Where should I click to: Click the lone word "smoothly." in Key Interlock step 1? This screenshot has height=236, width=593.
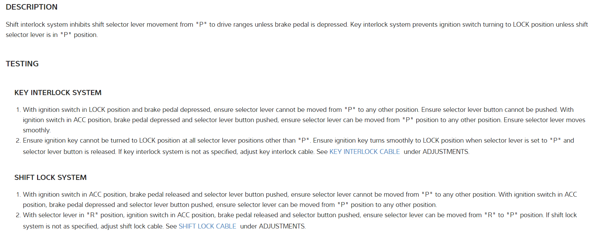coord(37,130)
